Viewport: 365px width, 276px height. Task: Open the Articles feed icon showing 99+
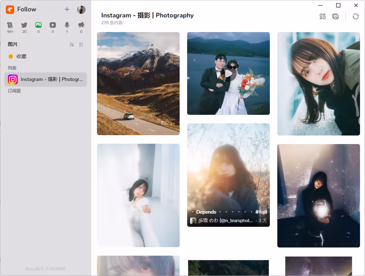click(x=10, y=25)
